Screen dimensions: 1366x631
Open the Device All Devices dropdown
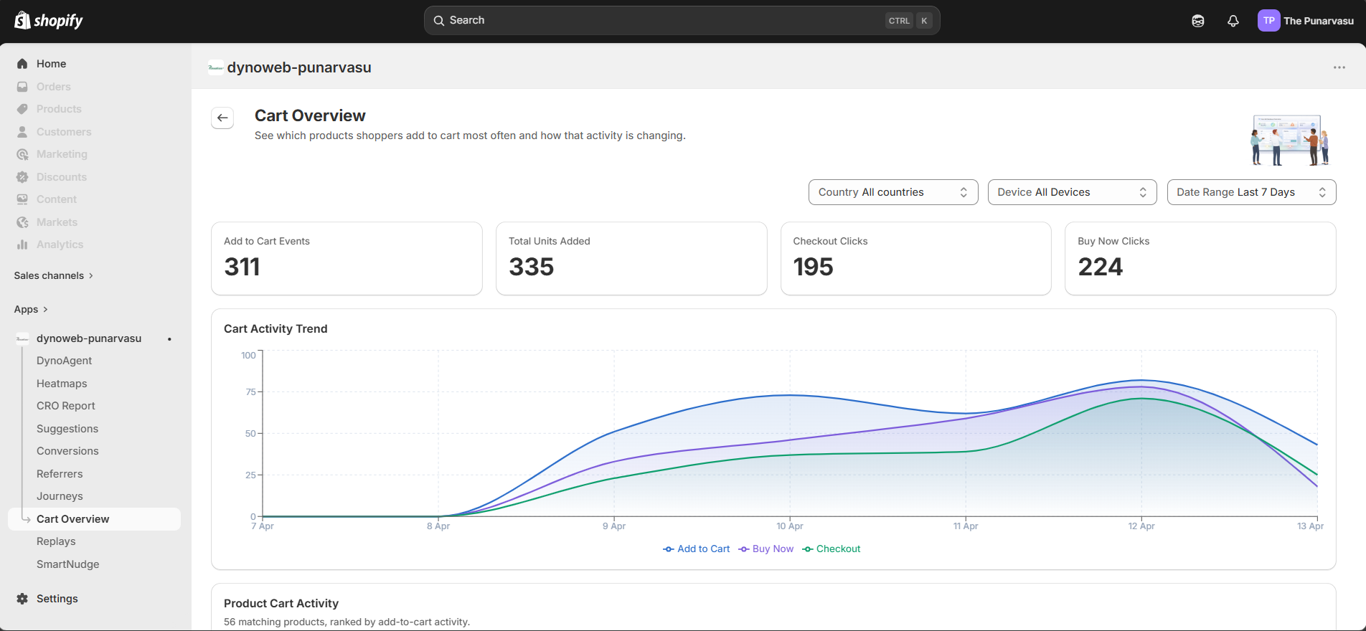pos(1072,192)
